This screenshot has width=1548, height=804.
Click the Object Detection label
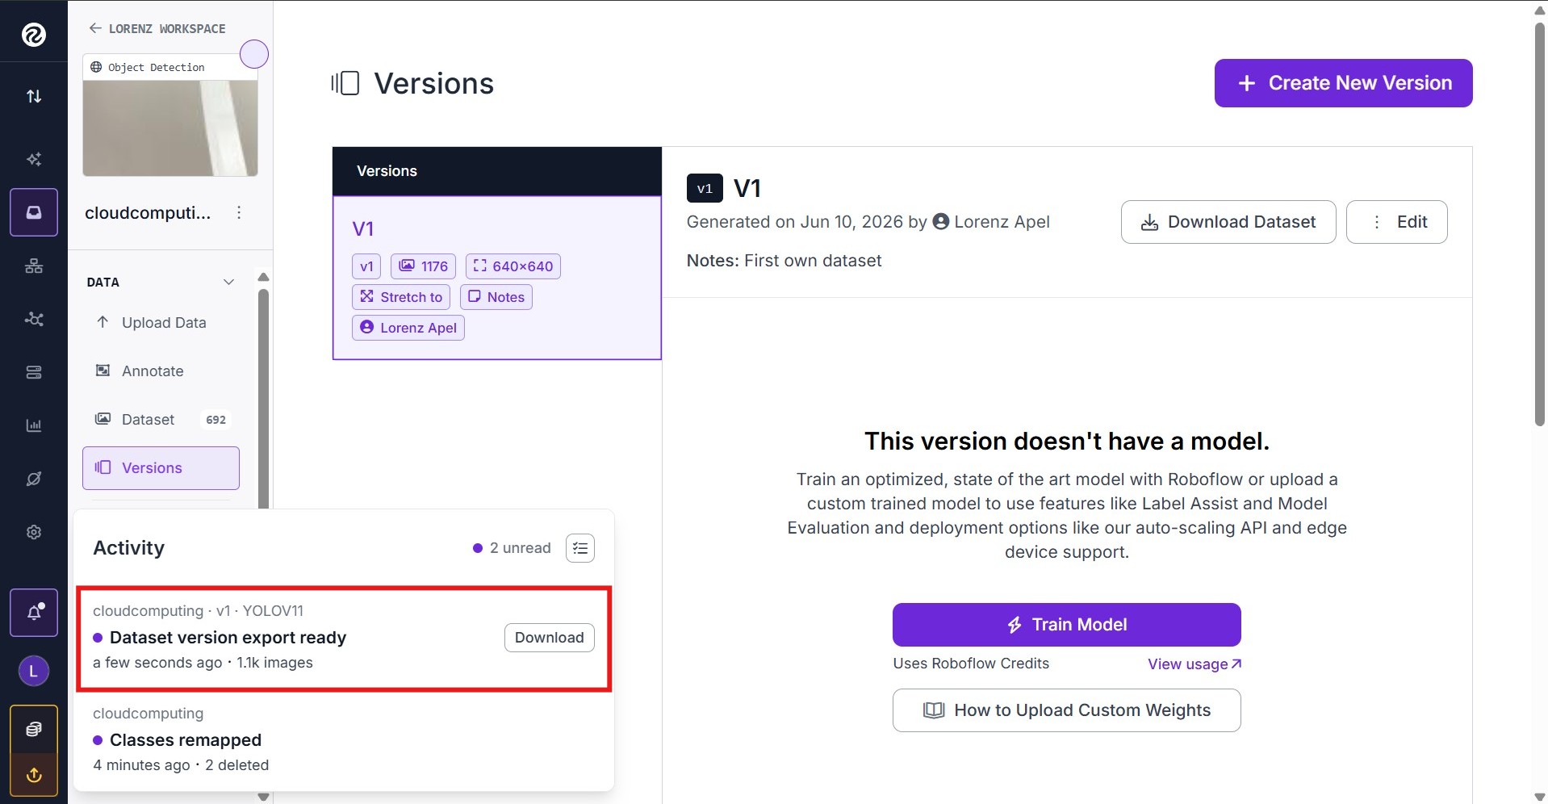click(157, 67)
